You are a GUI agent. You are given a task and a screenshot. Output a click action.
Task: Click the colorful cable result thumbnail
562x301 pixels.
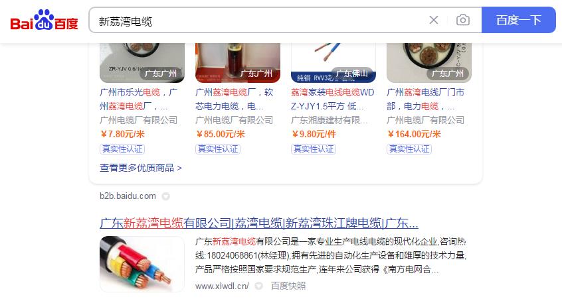(142, 264)
